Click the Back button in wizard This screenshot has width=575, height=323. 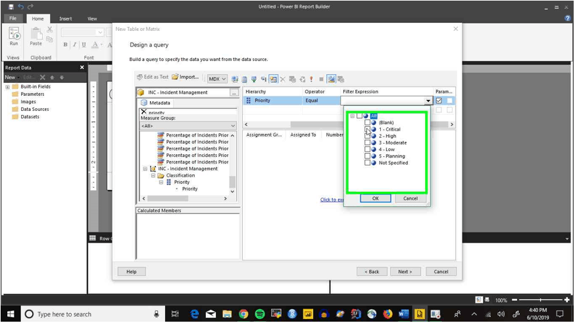click(x=372, y=272)
